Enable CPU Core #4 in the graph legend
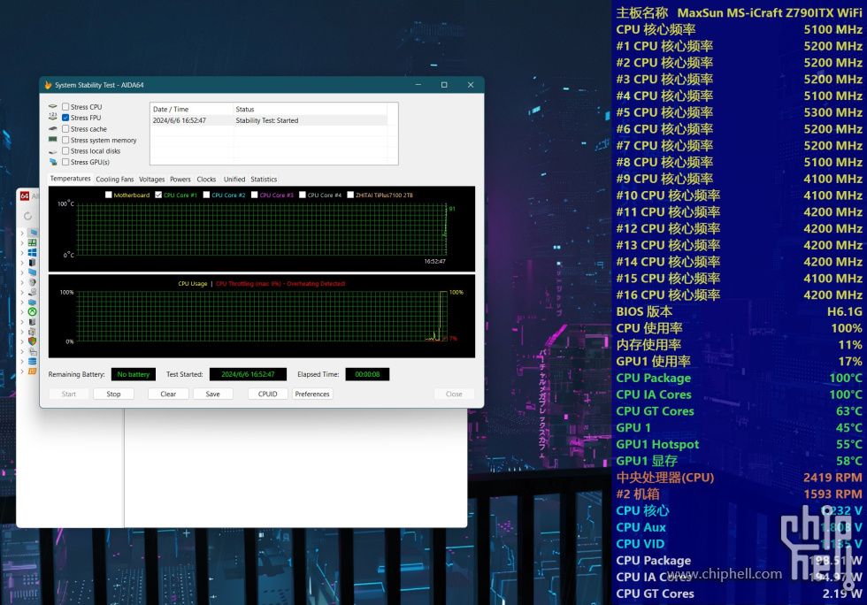 (x=303, y=195)
